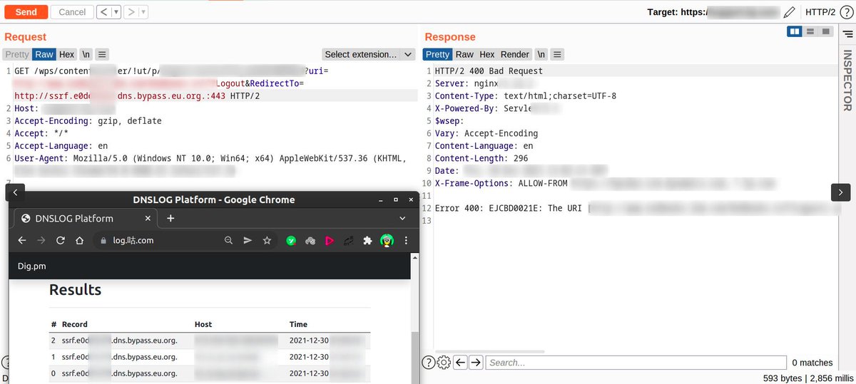Open the Inspector menu icon
This screenshot has width=856, height=384.
(x=847, y=33)
